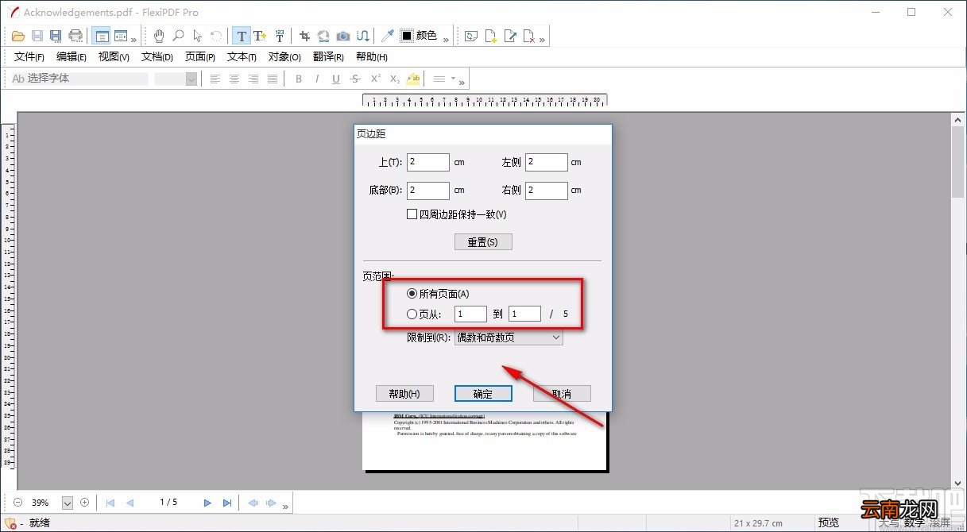Click the justify text alignment icon
This screenshot has width=967, height=532.
273,79
